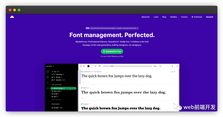Open the dominik account dropdown
Viewport: 223px width, 117px height.
(x=50, y=66)
